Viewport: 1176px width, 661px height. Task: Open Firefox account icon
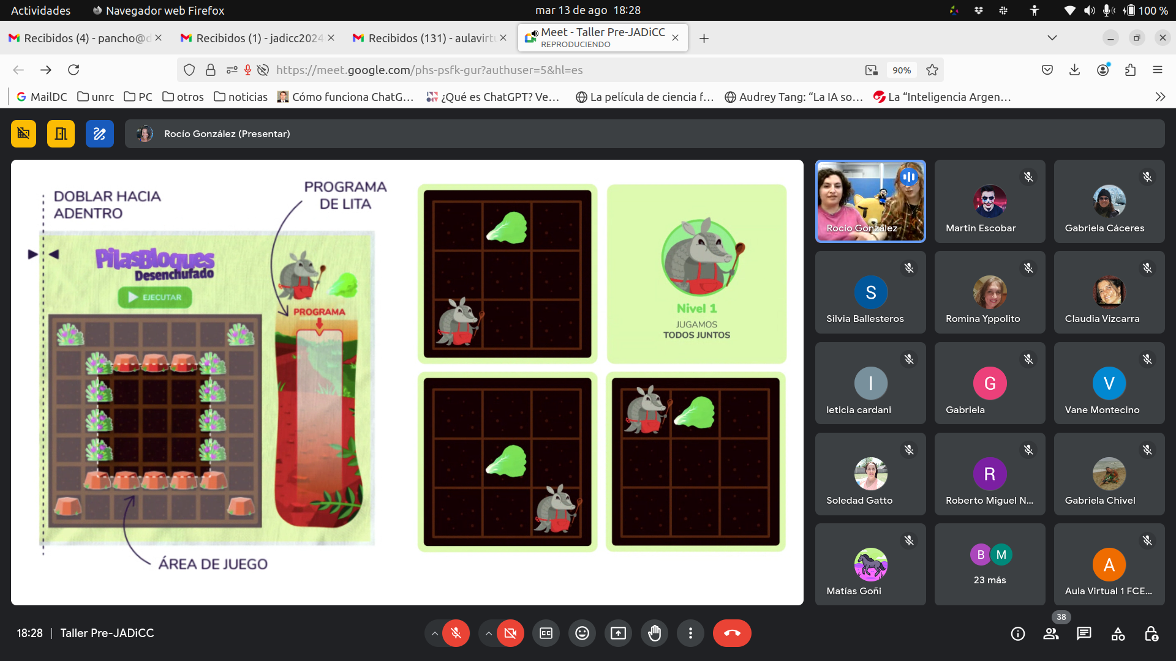(x=1103, y=70)
